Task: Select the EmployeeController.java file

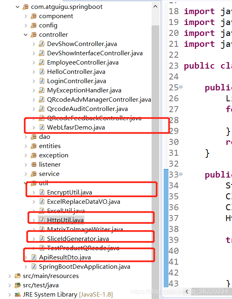Action: click(x=83, y=63)
